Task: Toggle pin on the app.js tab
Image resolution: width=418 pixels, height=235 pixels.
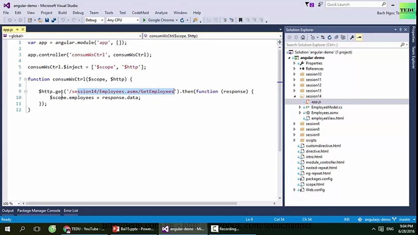Action: click(17, 30)
